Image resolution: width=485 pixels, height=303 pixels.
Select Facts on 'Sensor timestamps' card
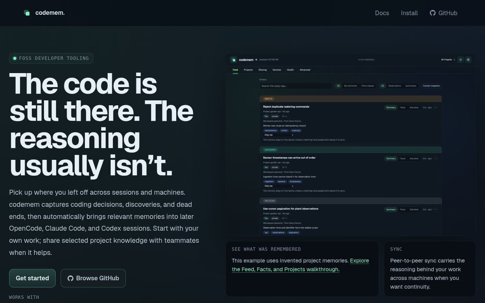coord(402,159)
